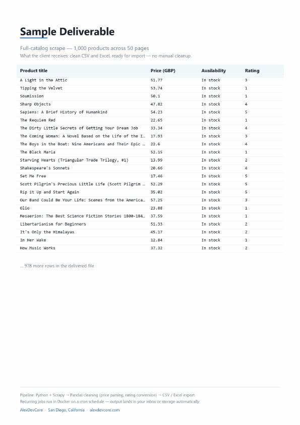Select the 'Sharp Objects' title cell
300x425 pixels.
[35, 104]
